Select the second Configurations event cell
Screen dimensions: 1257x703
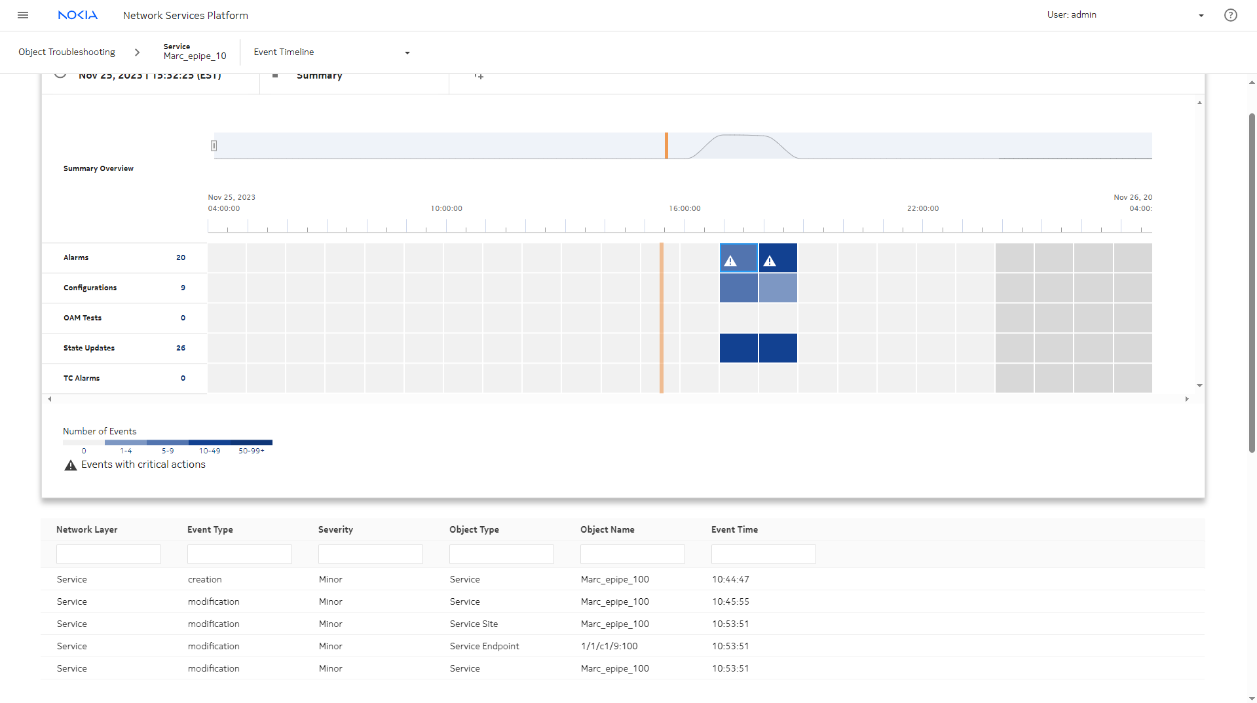tap(778, 288)
